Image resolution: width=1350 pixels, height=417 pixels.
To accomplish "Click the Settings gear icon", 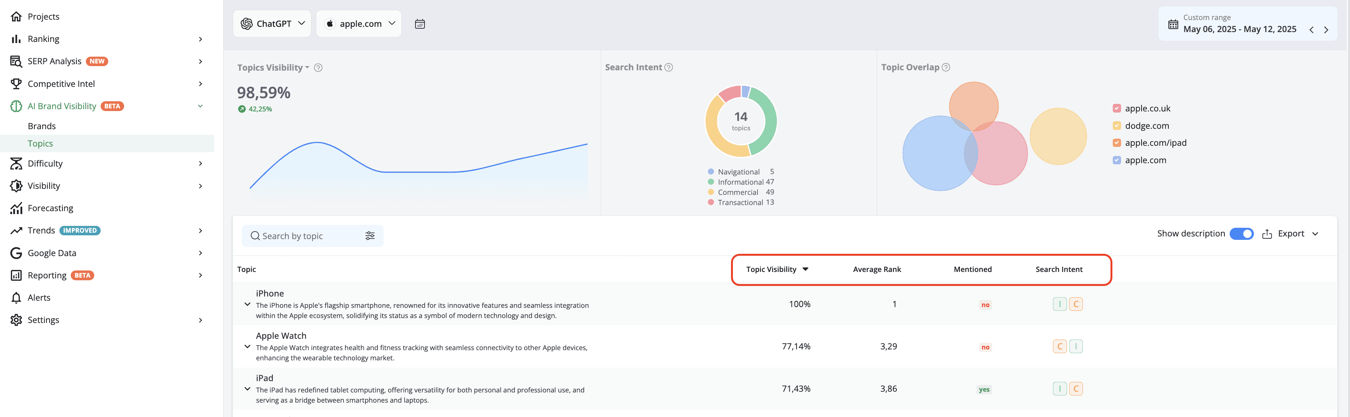I will tap(16, 320).
